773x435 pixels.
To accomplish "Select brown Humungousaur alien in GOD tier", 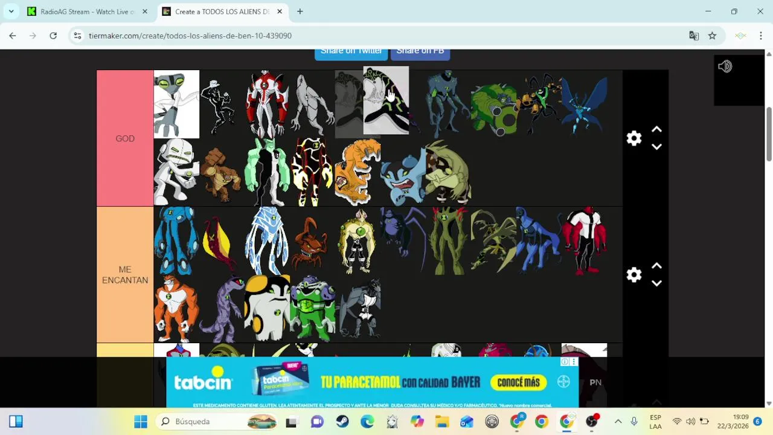I will point(222,172).
